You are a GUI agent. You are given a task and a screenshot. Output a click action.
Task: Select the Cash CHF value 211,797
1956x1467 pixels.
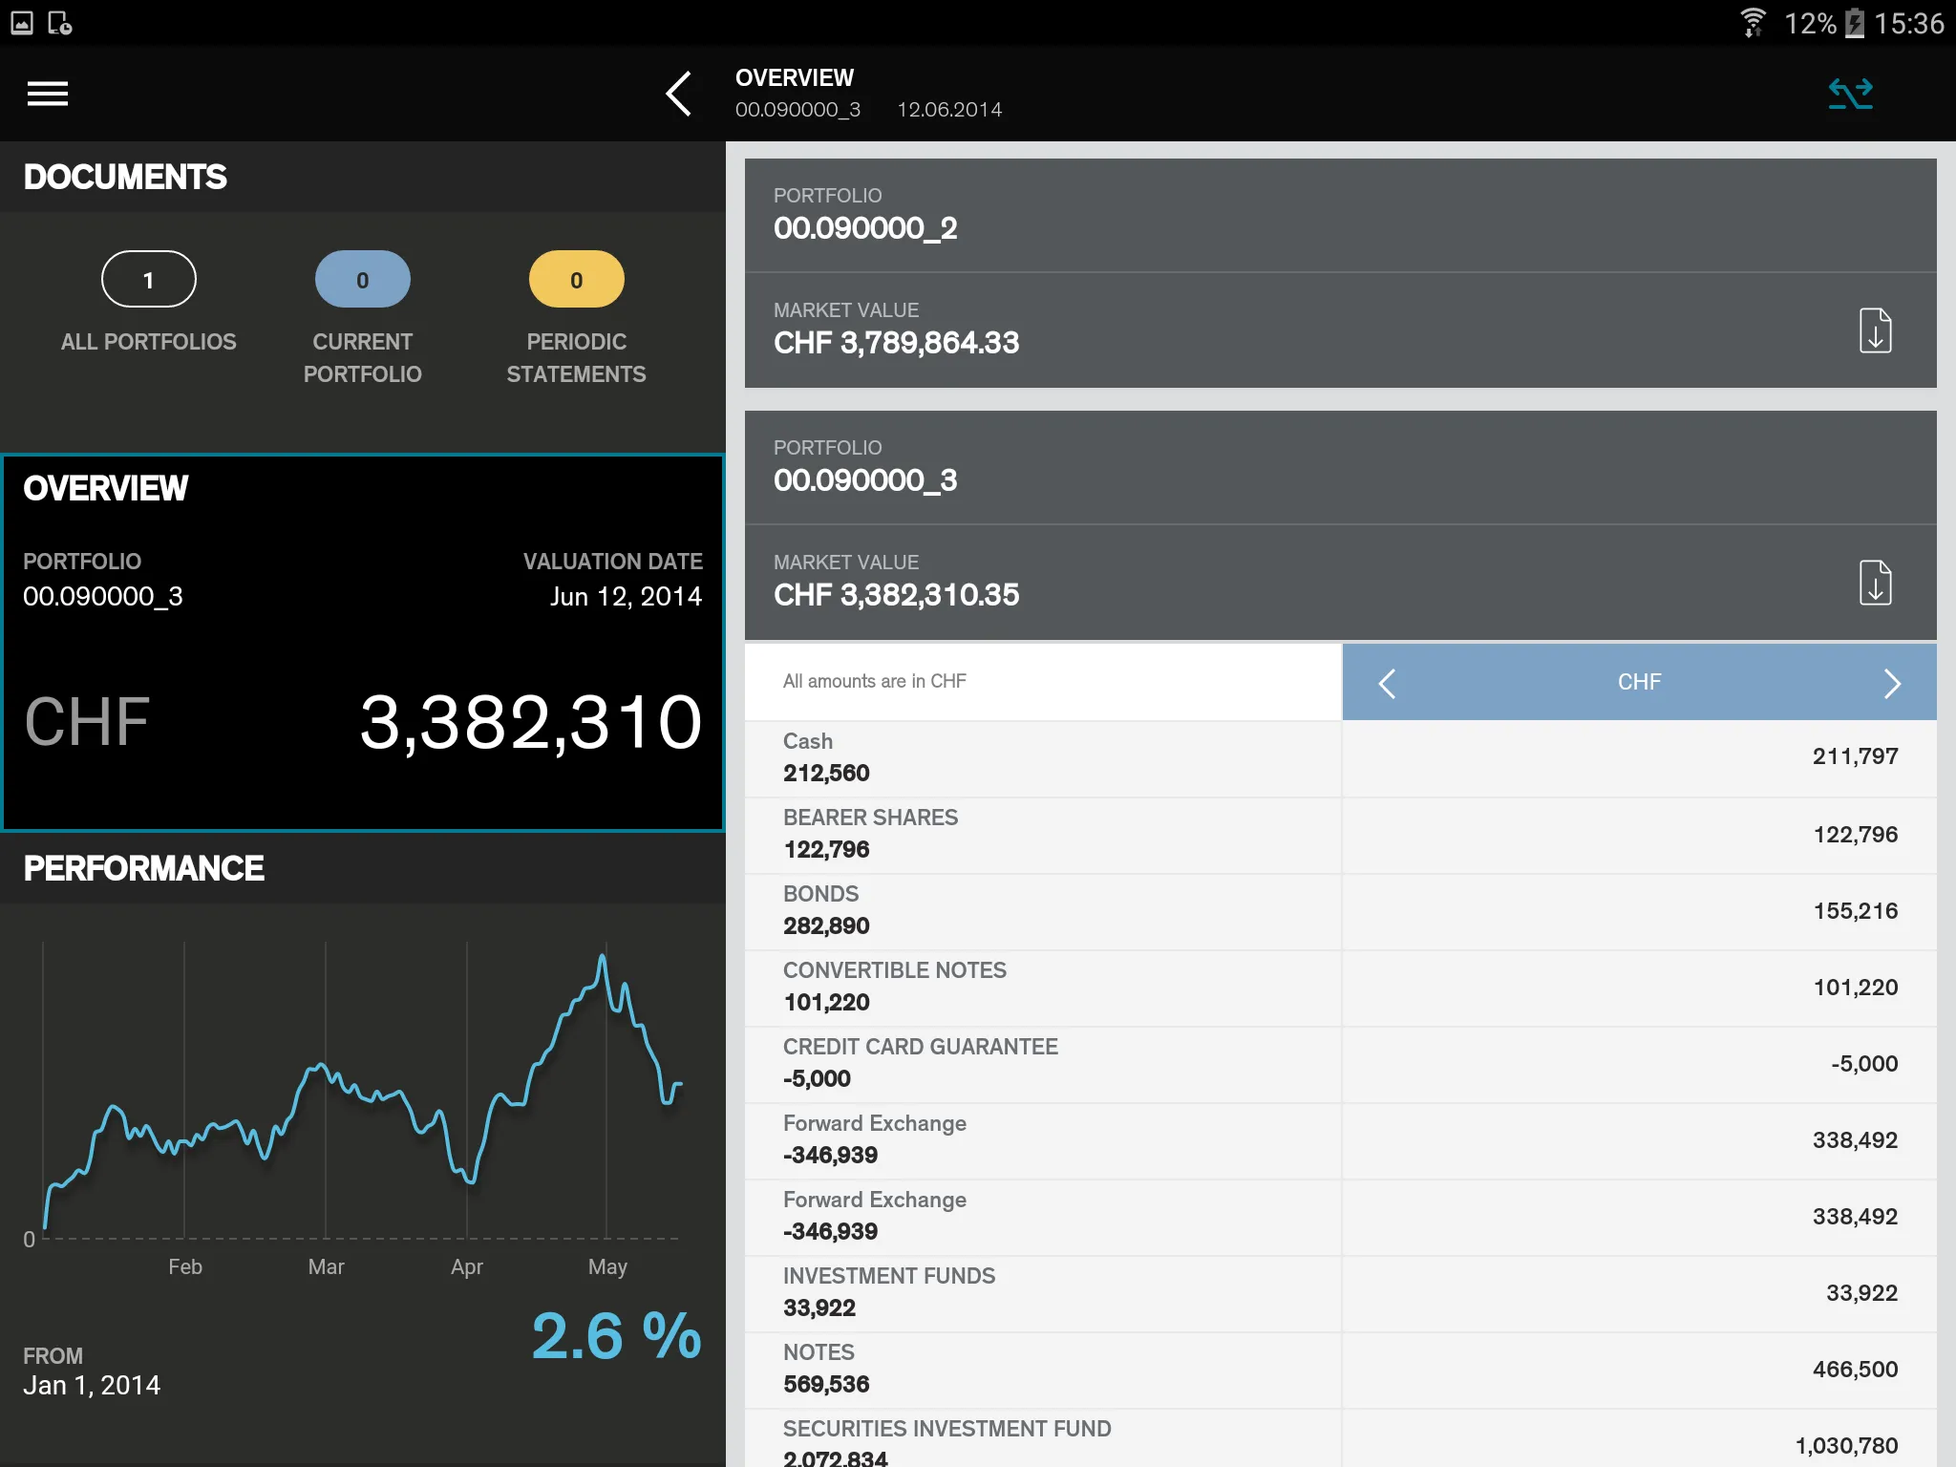point(1855,756)
